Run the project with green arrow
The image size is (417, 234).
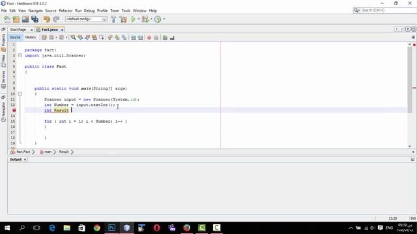click(133, 19)
